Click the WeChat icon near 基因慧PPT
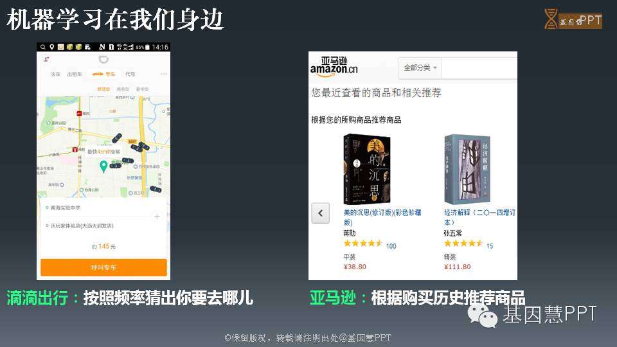617x347 pixels. (483, 316)
